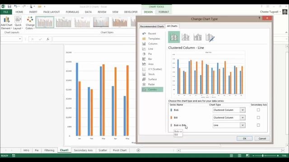Screen dimensions: 289x162
Task: Switch to All Charts tab
Action: pyautogui.click(x=172, y=26)
